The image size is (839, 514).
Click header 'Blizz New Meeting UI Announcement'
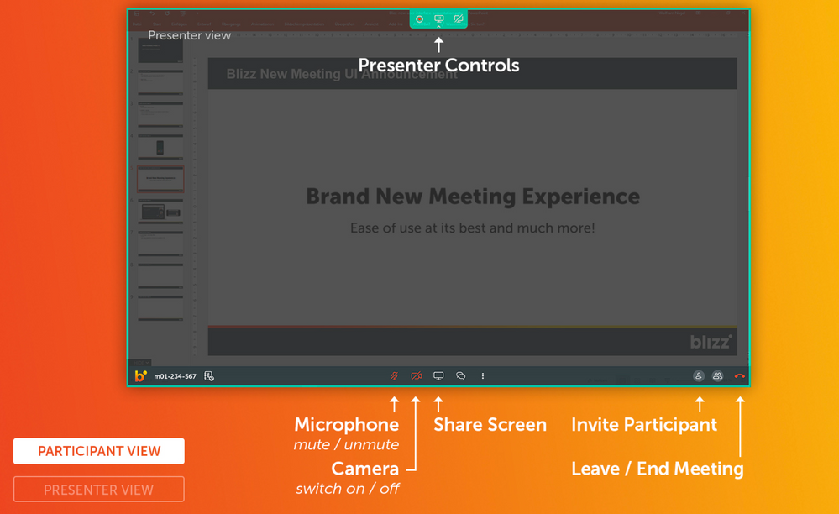coord(341,74)
